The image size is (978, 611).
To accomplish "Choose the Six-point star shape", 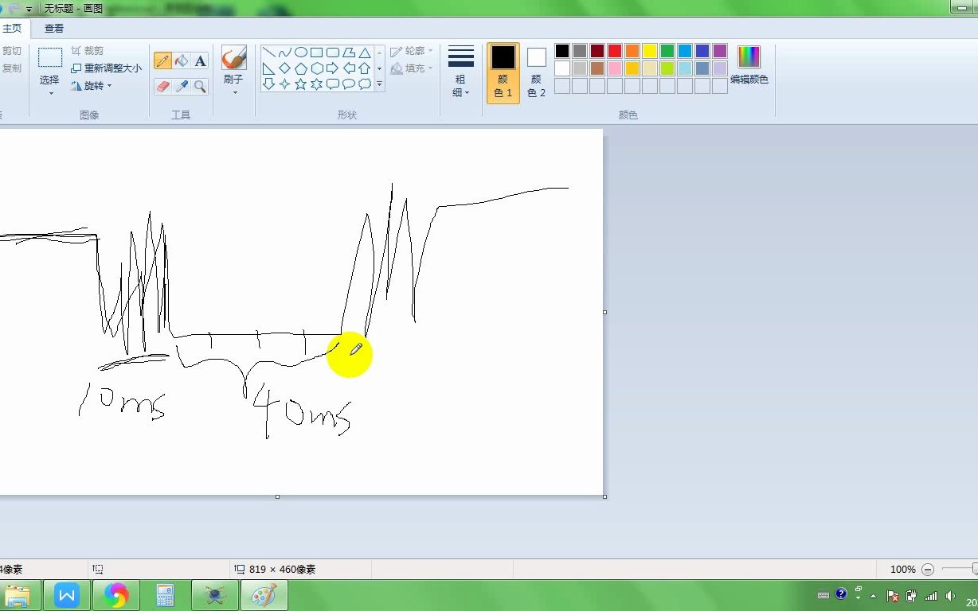I will (x=317, y=84).
